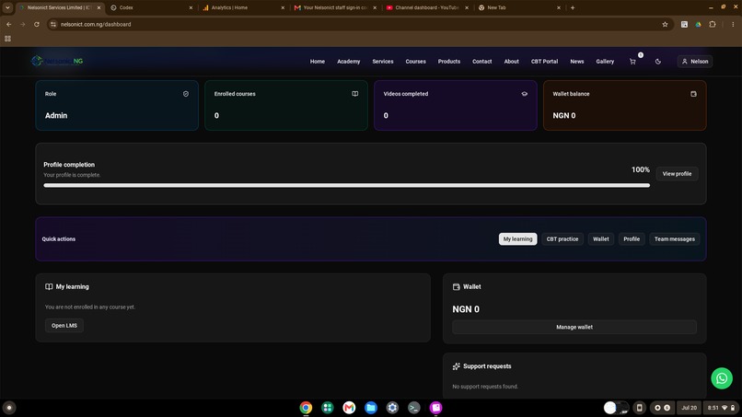This screenshot has width=742, height=417.
Task: Click the Role card checkmark icon
Action: pyautogui.click(x=186, y=94)
